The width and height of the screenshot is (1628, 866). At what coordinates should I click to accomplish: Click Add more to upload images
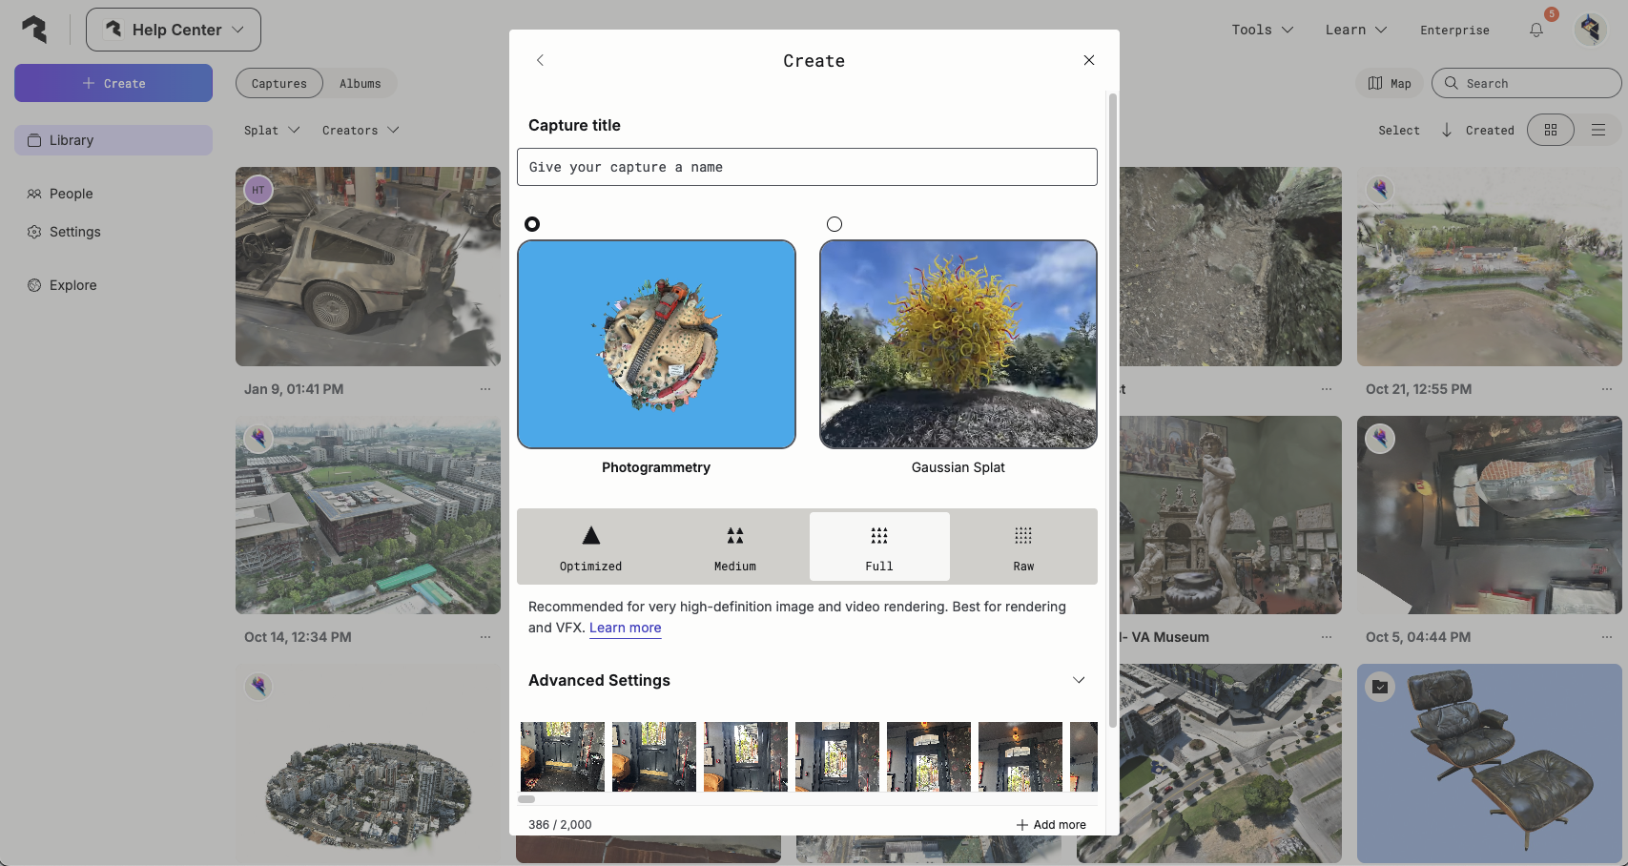click(x=1050, y=825)
